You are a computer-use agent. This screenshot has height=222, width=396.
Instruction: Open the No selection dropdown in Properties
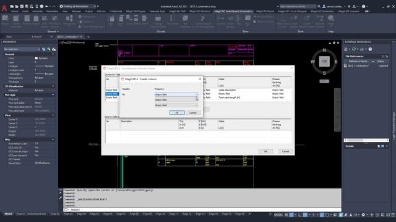click(x=22, y=49)
